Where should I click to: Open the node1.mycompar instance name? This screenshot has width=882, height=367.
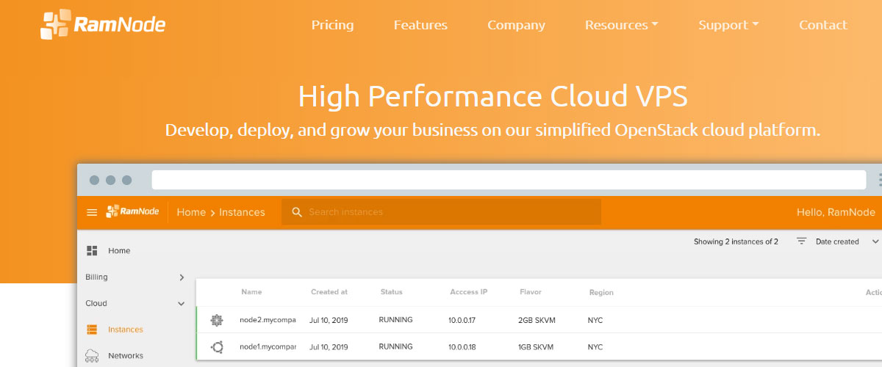268,347
